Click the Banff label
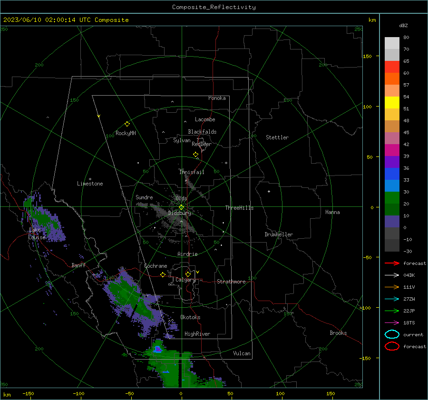Screen dimensions: 428x400 [x=78, y=265]
